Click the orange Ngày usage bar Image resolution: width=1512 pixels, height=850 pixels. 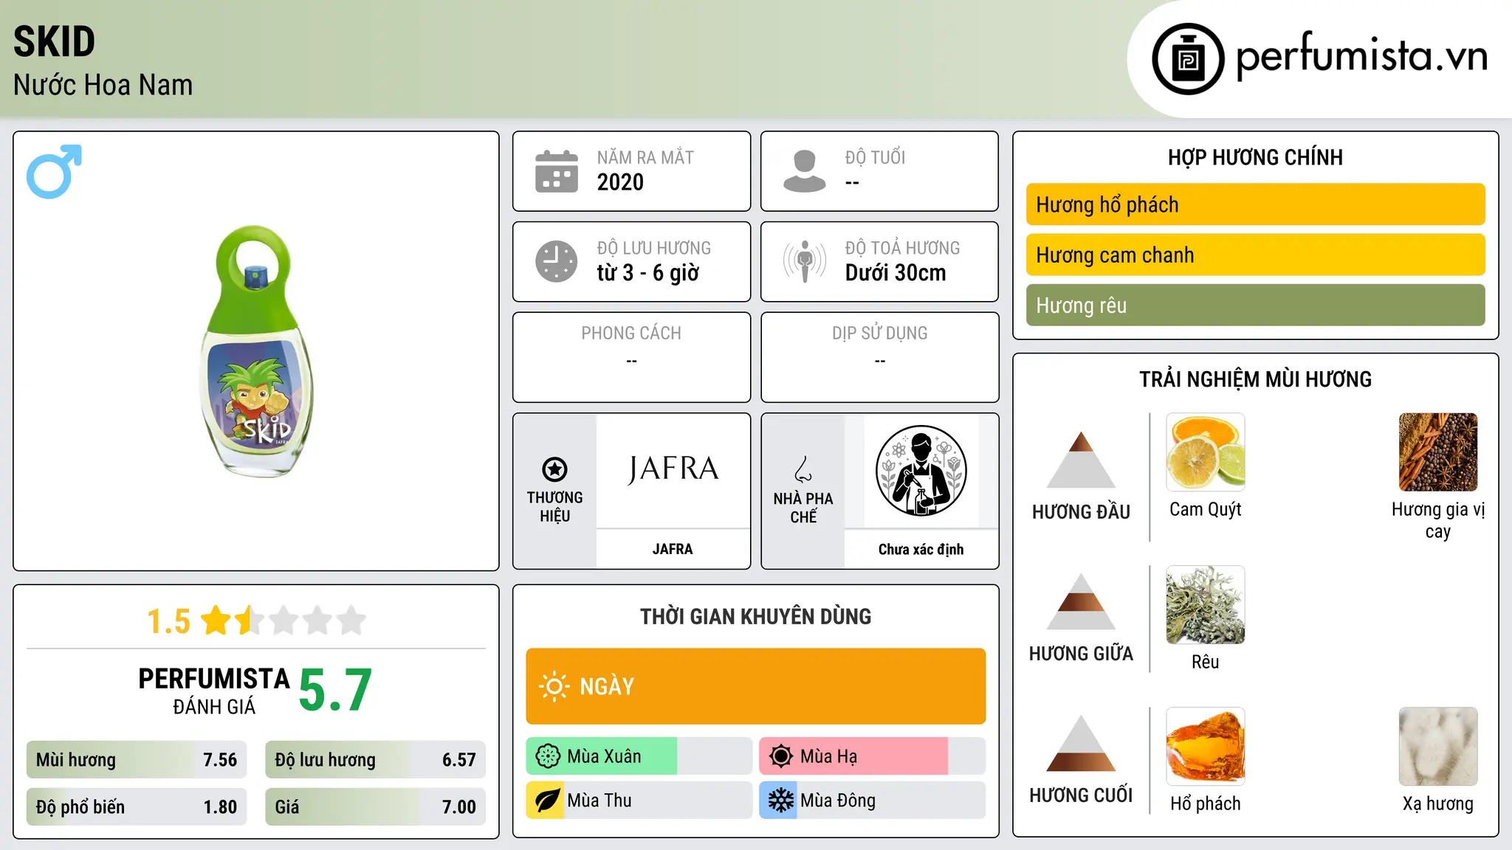pos(755,686)
